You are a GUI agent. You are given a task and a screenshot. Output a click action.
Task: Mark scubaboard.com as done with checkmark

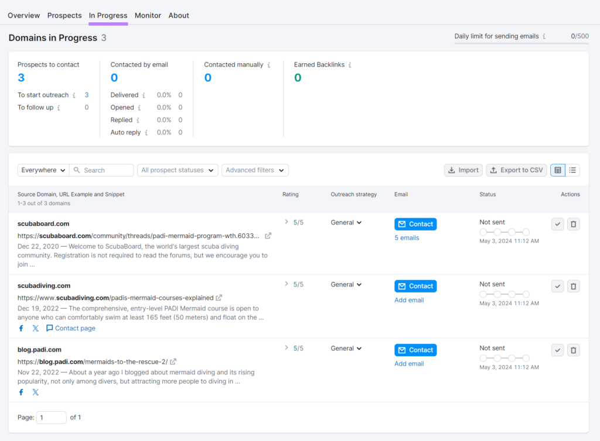coord(558,224)
